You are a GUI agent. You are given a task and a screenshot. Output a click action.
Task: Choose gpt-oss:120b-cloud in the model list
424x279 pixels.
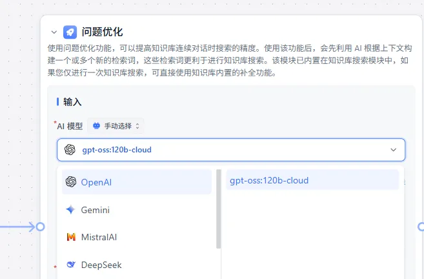(x=312, y=180)
